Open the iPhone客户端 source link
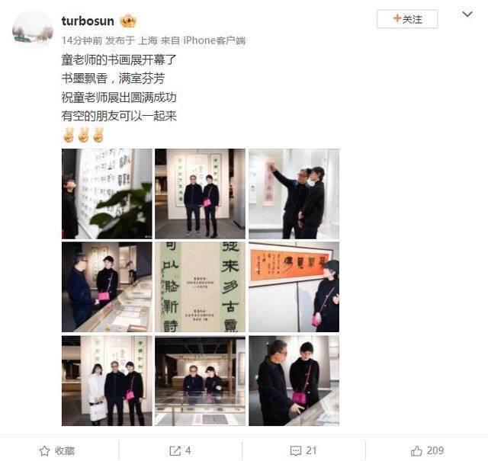This screenshot has height=461, width=488. pos(214,40)
